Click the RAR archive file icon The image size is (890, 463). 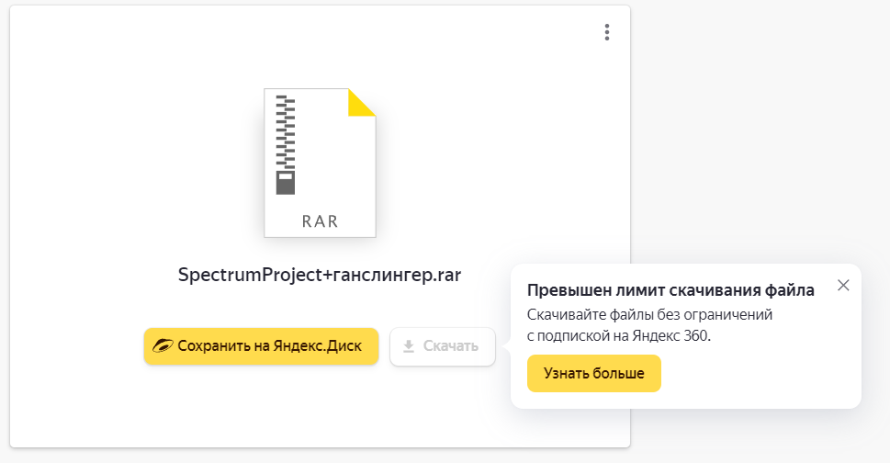point(320,163)
